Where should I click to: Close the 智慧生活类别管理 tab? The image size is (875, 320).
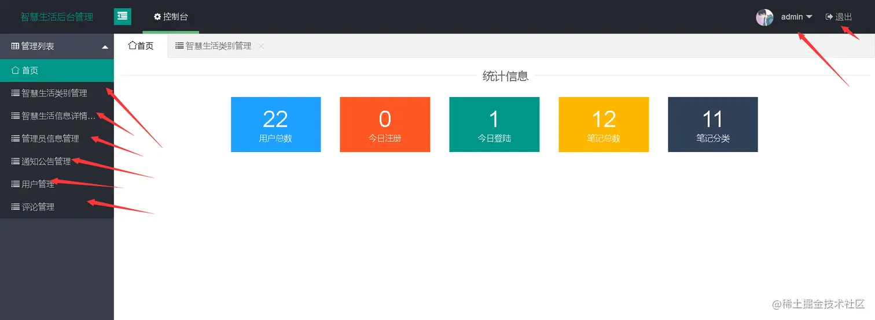[261, 46]
